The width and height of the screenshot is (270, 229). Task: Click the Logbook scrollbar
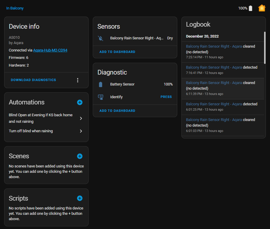264,47
